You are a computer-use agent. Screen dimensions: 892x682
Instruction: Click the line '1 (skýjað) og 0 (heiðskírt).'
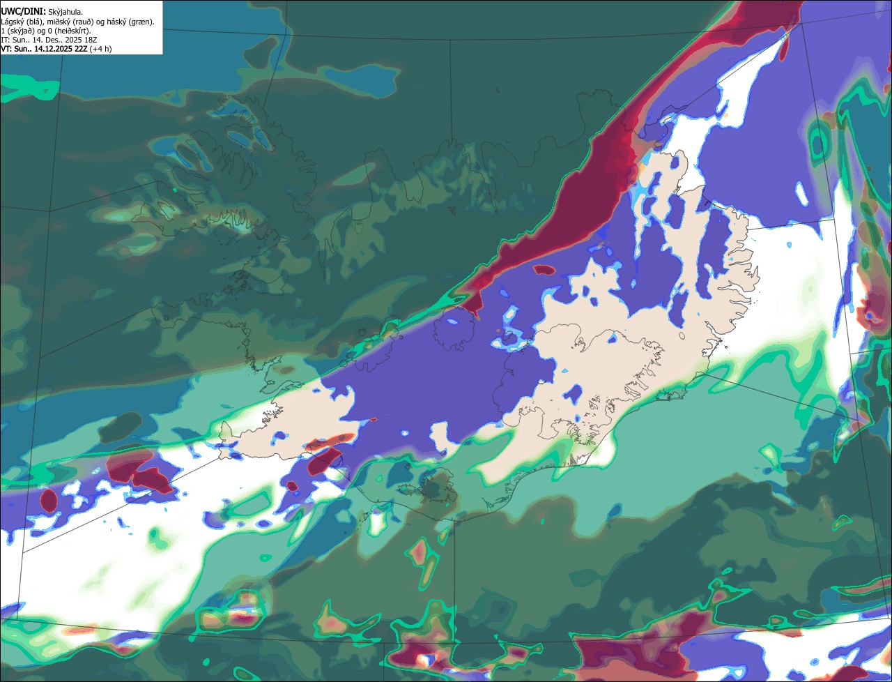click(x=45, y=31)
